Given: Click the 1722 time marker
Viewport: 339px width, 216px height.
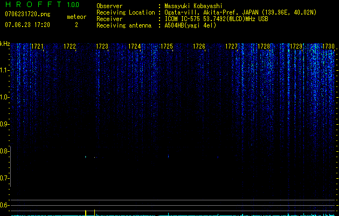Looking at the screenshot, I should click(x=70, y=46).
